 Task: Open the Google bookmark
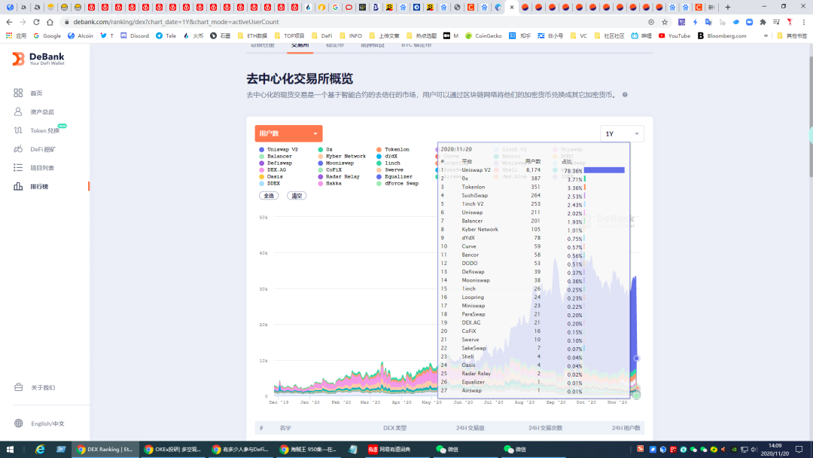pos(47,36)
